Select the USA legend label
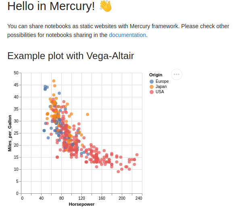Viewport: 246px width, 213px height. [160, 92]
